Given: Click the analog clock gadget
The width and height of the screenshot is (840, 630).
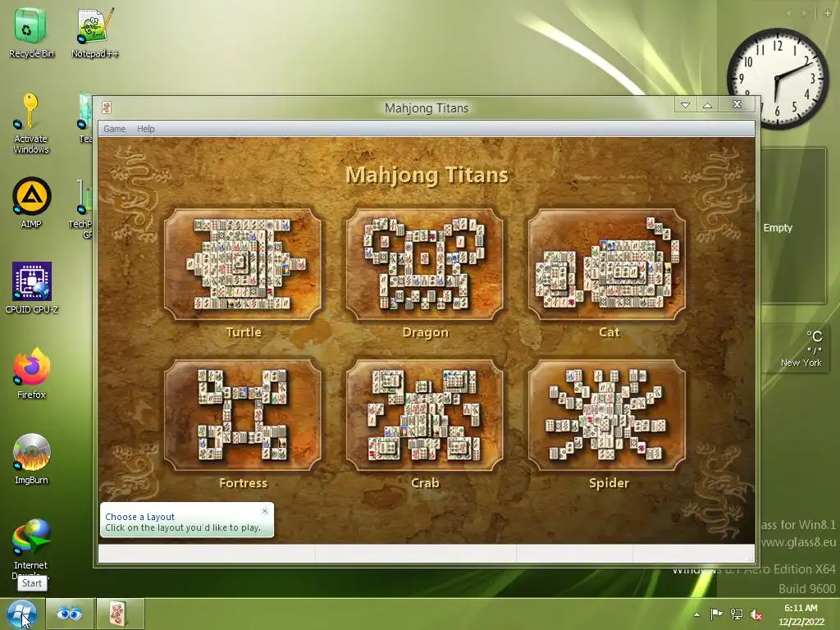Looking at the screenshot, I should coord(778,78).
